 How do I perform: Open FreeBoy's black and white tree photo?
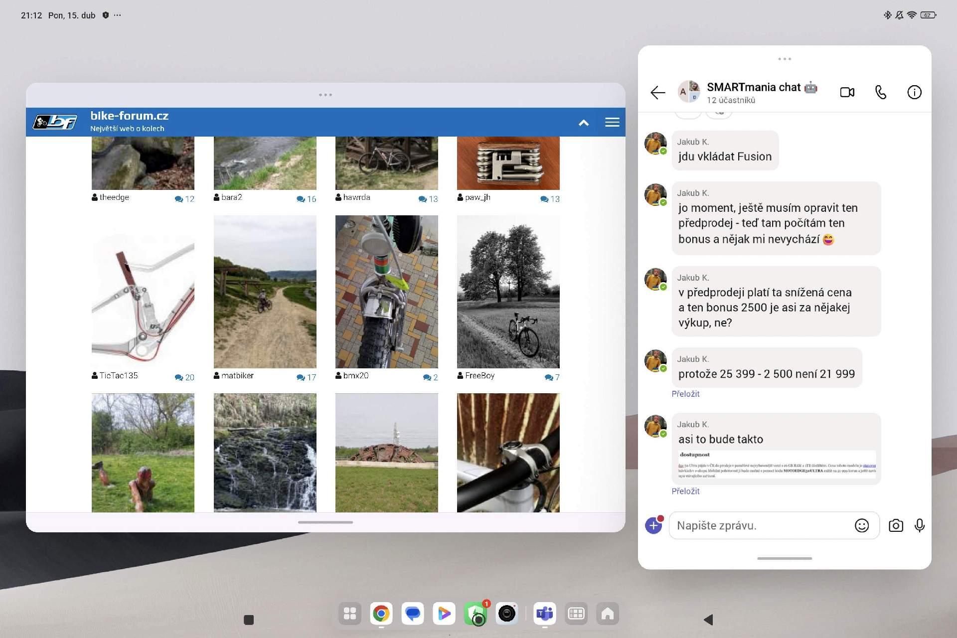click(x=508, y=292)
